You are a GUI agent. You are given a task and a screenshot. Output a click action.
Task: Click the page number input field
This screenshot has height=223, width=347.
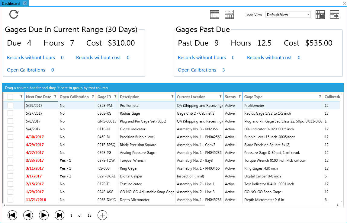pos(71,215)
